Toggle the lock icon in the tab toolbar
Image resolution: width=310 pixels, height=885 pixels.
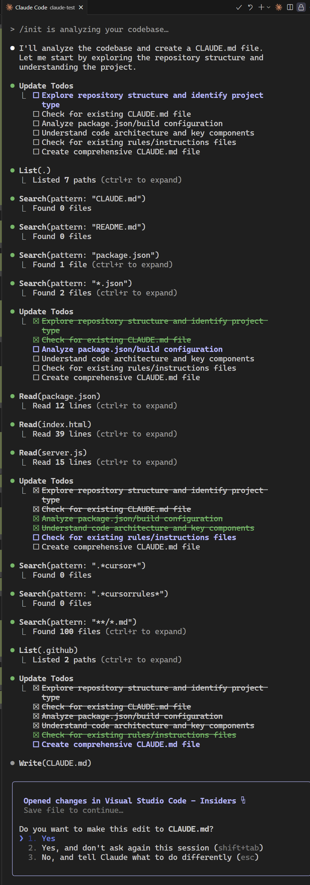[301, 7]
